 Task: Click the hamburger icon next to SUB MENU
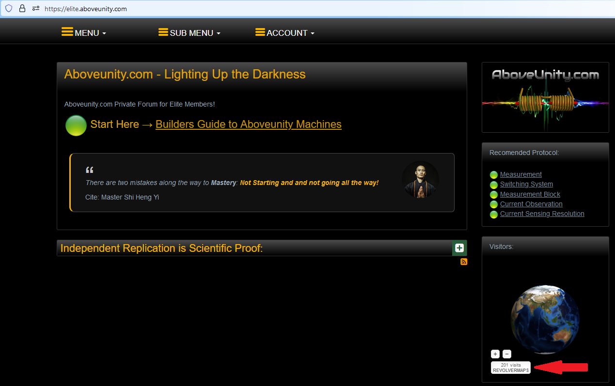coord(163,32)
